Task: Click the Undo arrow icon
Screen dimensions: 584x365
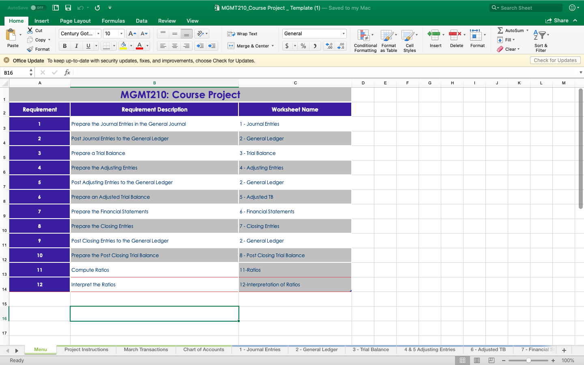Action: click(x=80, y=8)
